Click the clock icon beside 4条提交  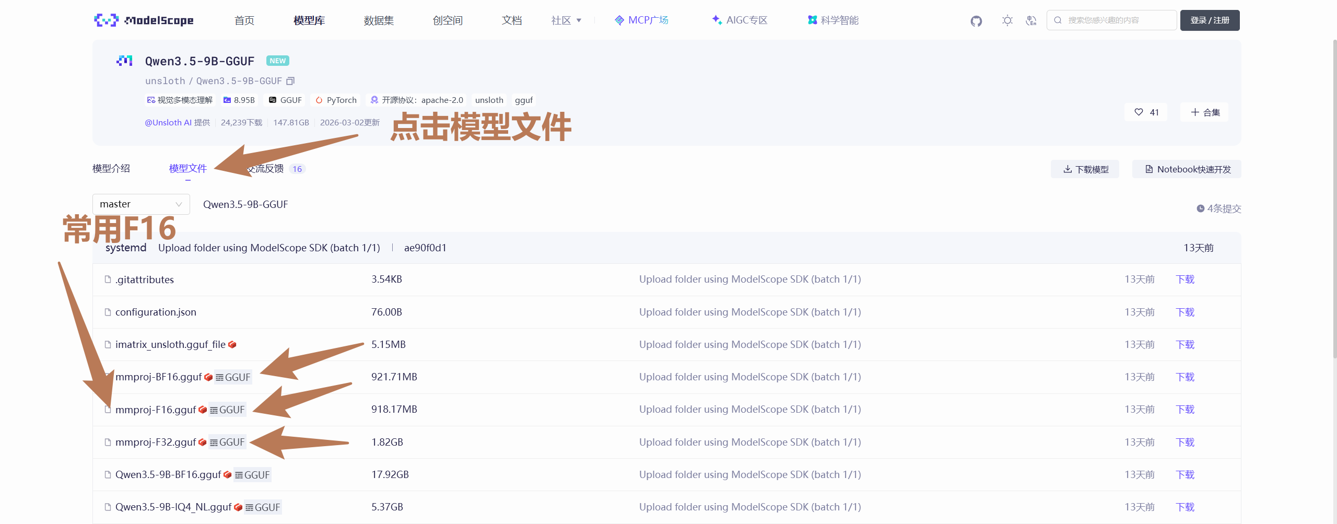(x=1201, y=208)
